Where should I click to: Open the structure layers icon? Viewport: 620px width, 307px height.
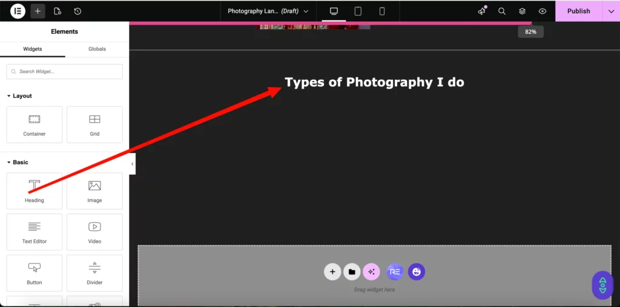click(x=523, y=11)
